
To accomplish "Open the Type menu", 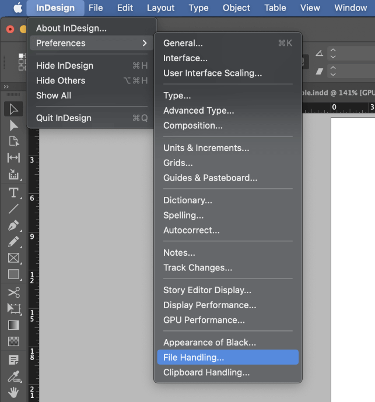I will pos(199,8).
